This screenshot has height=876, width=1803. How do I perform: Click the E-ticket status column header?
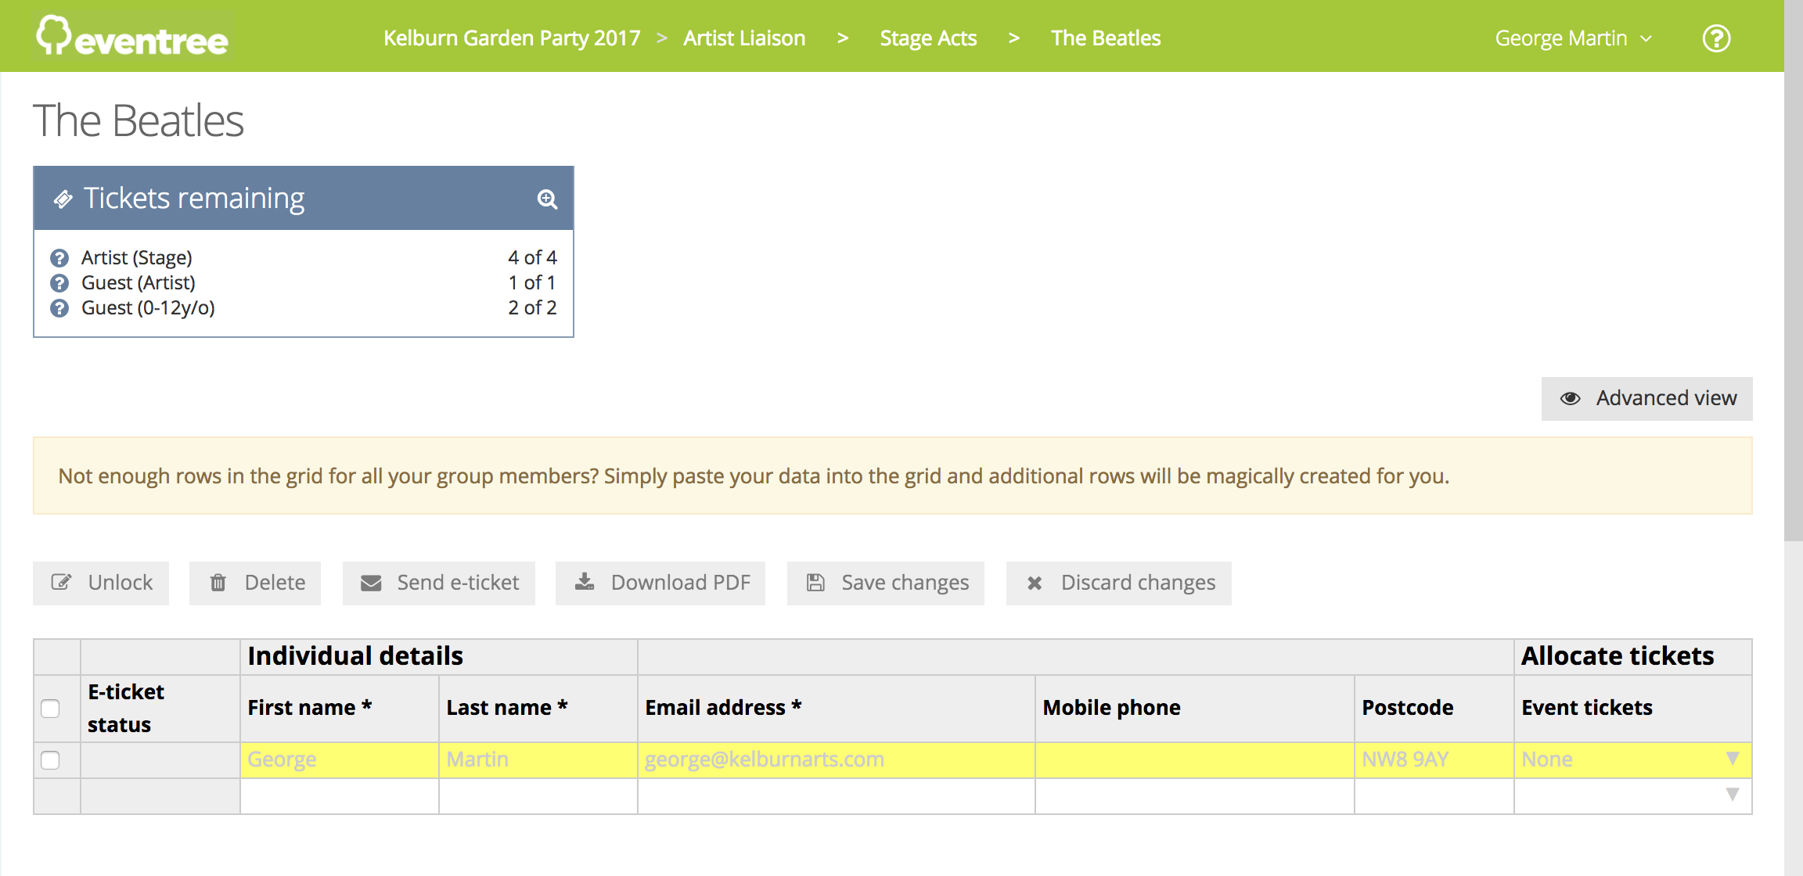160,708
